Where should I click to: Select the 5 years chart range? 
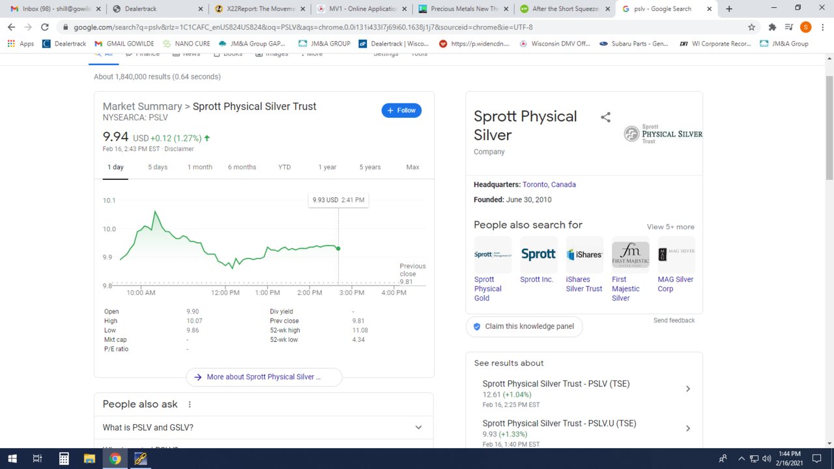tap(370, 167)
